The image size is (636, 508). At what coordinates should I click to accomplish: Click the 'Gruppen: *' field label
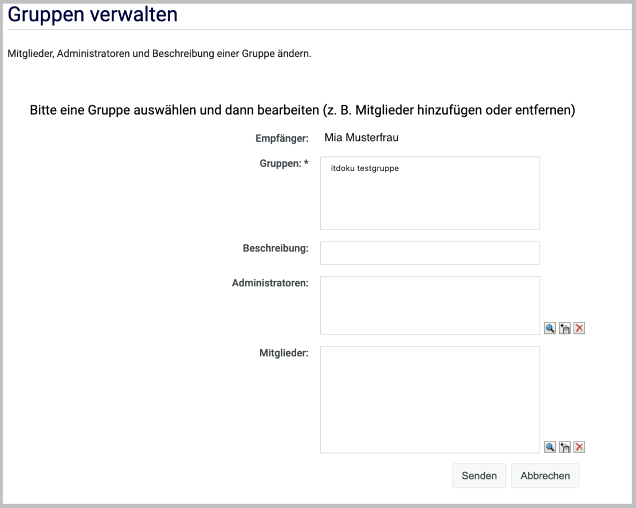click(x=284, y=163)
